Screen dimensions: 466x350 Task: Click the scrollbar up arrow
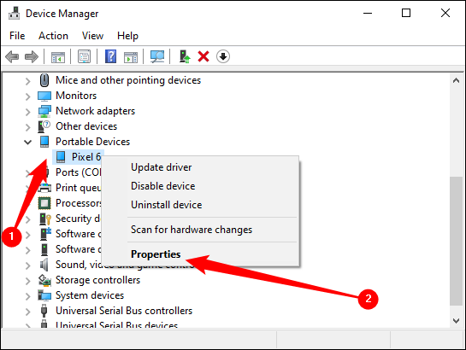[x=457, y=80]
